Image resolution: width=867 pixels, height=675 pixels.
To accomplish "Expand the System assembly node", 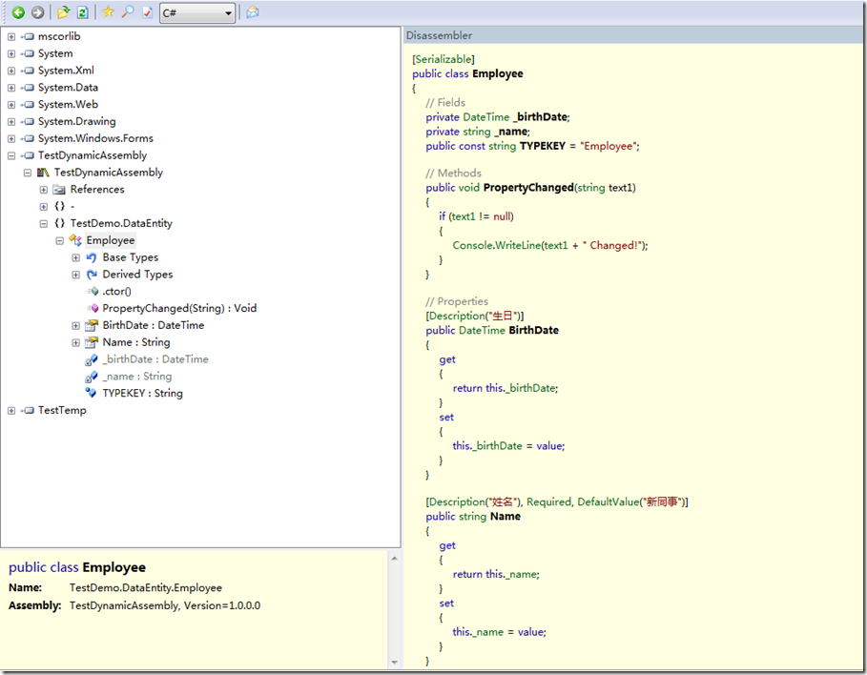I will click(x=11, y=53).
